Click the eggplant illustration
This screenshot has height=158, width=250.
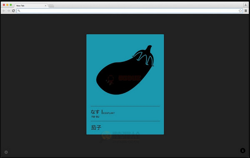125,70
